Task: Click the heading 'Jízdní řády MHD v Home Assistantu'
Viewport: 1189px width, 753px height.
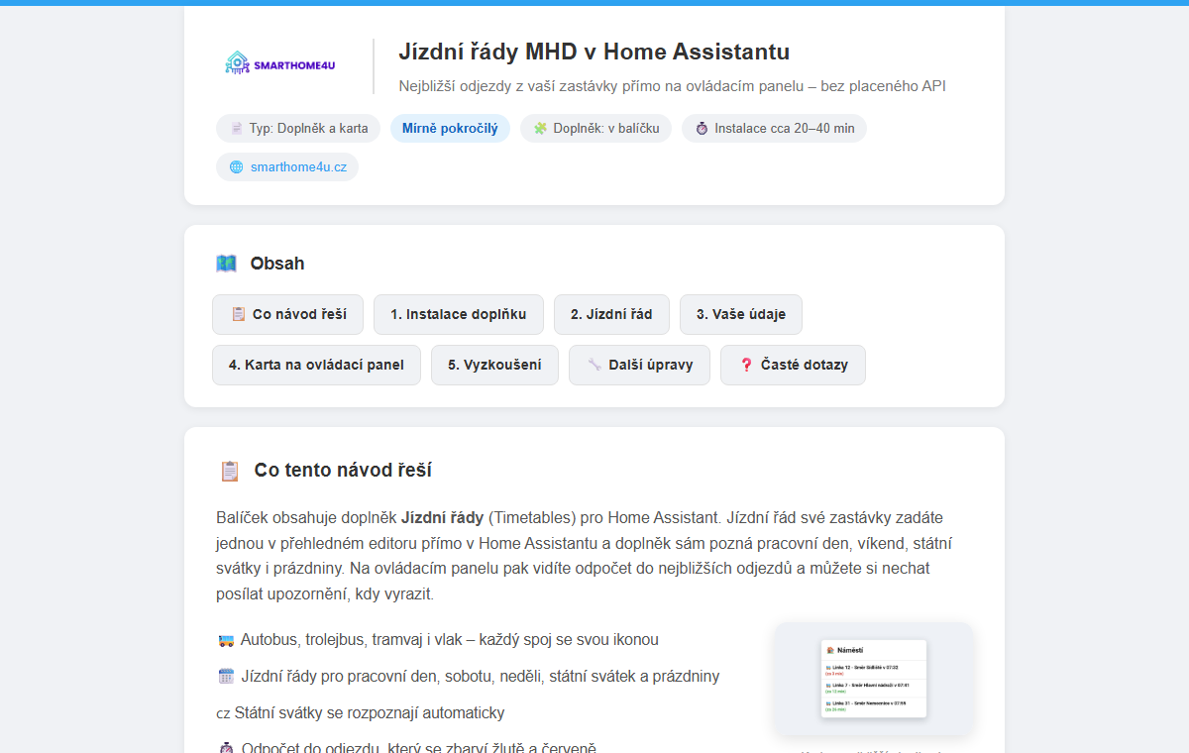Action: (x=594, y=52)
